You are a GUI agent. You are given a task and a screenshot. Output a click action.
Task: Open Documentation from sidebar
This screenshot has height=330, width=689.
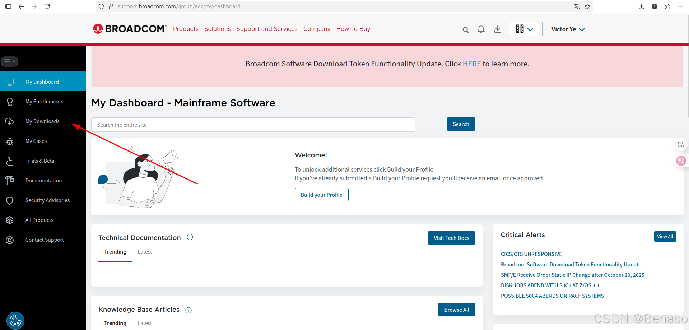[x=43, y=181]
